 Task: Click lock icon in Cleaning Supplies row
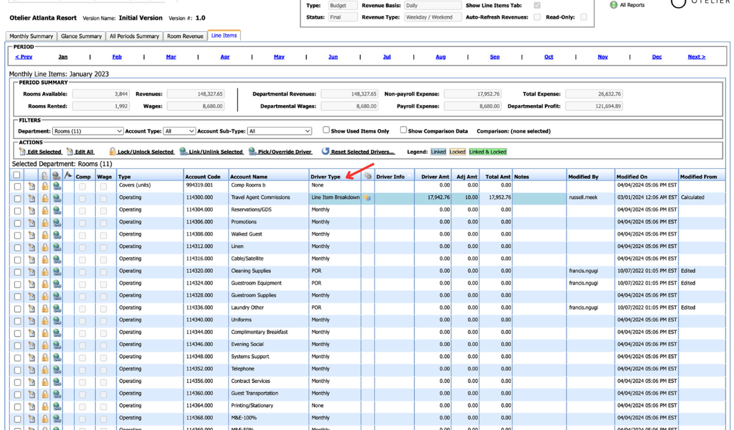44,272
